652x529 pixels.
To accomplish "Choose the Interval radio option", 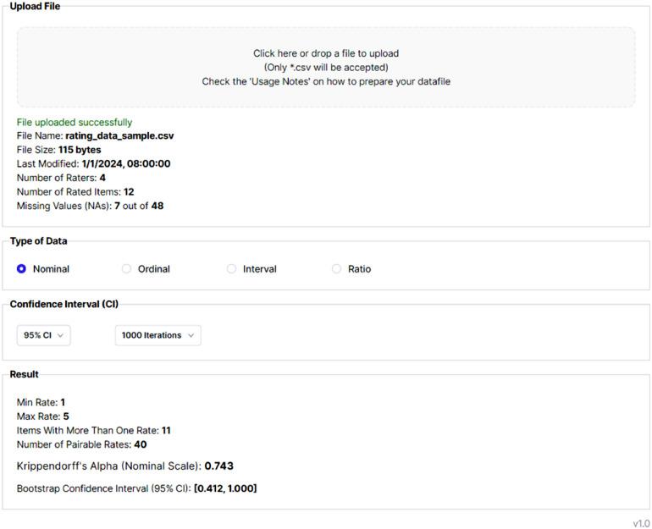I will point(232,269).
